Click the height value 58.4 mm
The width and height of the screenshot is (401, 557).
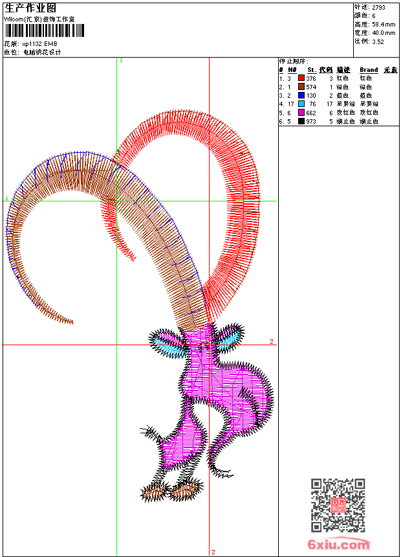pos(384,24)
